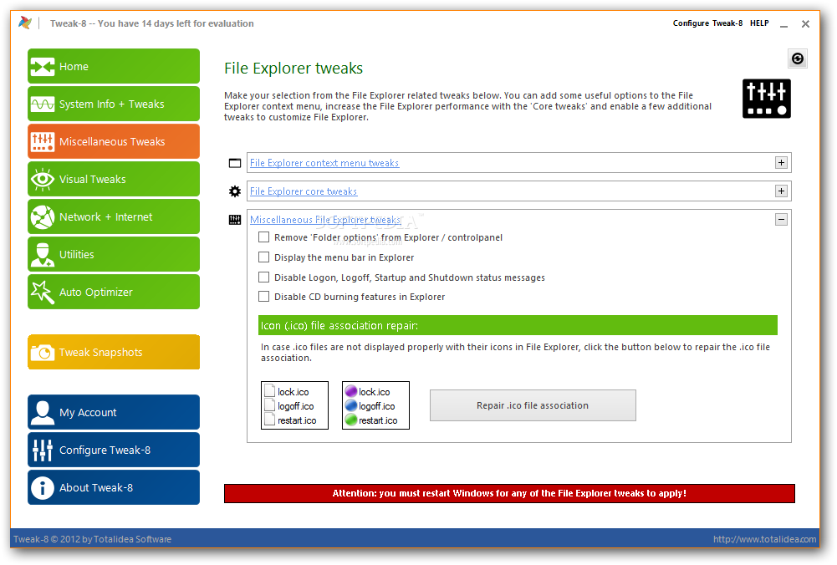This screenshot has height=565, width=837.
Task: Click the Miscellaneous Tweaks mixer icon
Action: point(42,142)
